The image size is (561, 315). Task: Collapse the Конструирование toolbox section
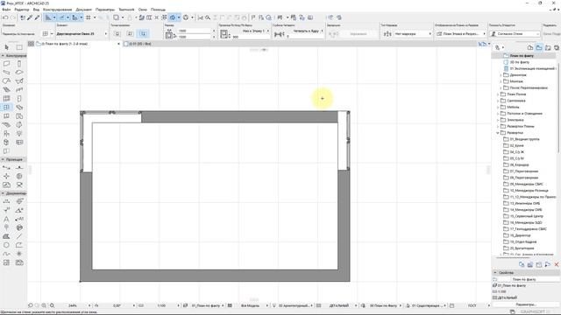pyautogui.click(x=3, y=56)
